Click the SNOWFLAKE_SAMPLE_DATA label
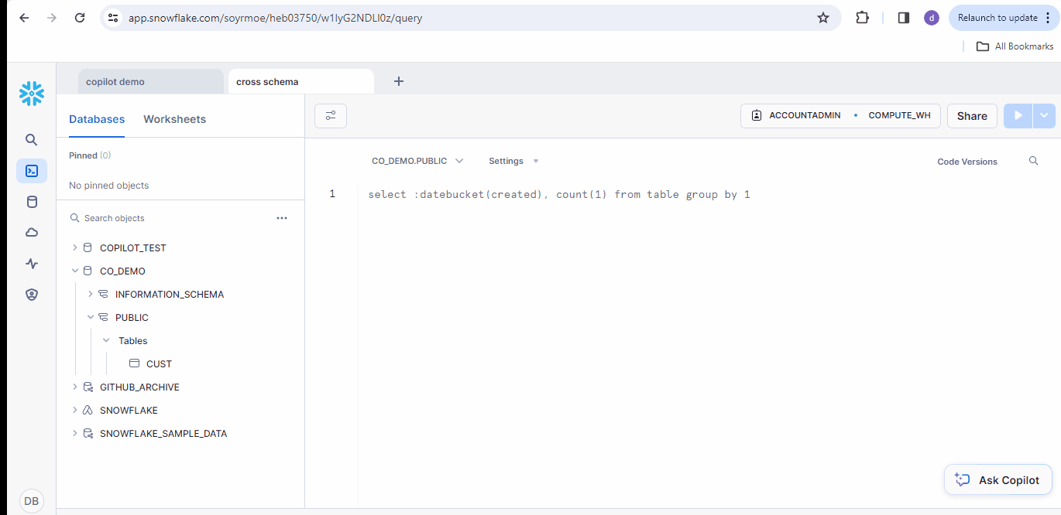The image size is (1061, 515). (163, 434)
